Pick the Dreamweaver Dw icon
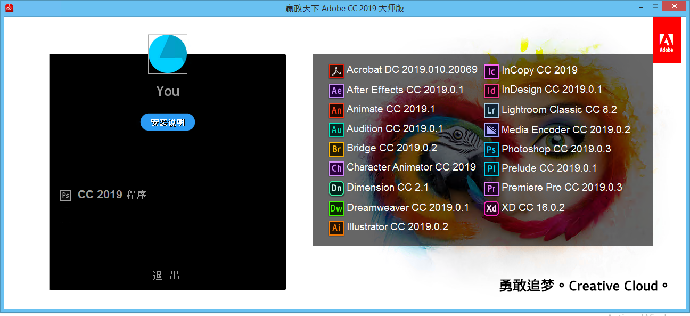This screenshot has width=690, height=316. [336, 208]
